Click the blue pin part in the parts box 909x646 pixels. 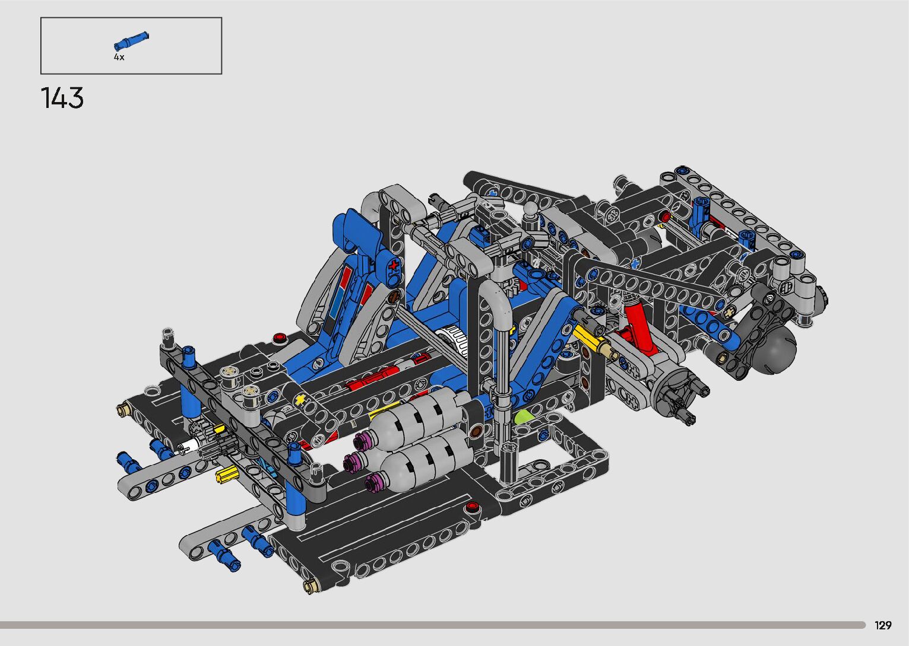[131, 42]
